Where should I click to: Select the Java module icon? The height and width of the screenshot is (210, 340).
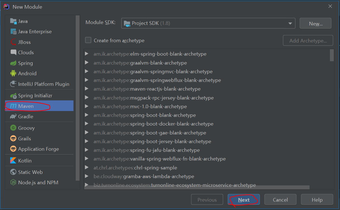coord(13,21)
